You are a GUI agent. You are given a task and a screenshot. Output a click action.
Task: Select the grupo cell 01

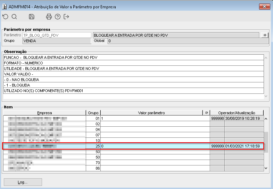93,118
